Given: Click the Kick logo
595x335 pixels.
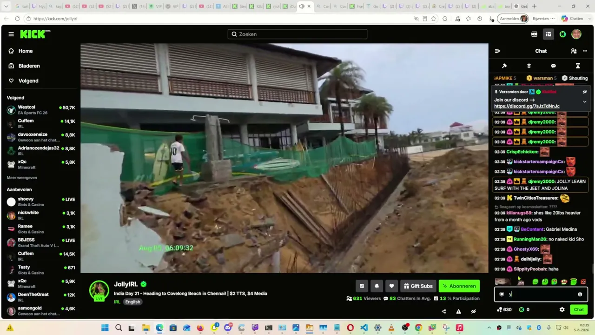Looking at the screenshot, I should 35,34.
